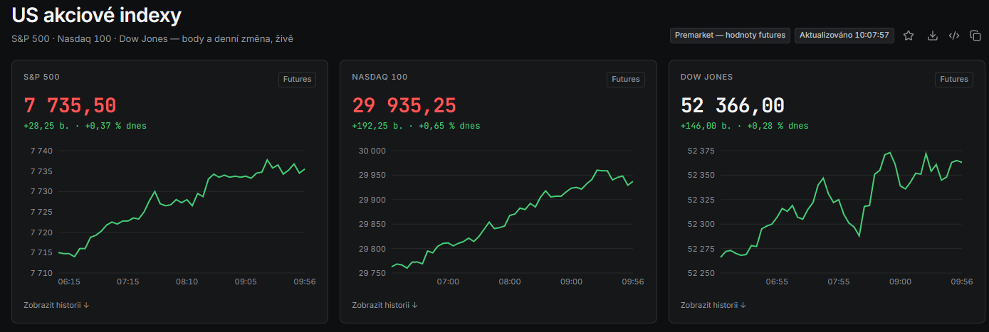
Task: Download the indexes widget data
Action: click(x=932, y=36)
